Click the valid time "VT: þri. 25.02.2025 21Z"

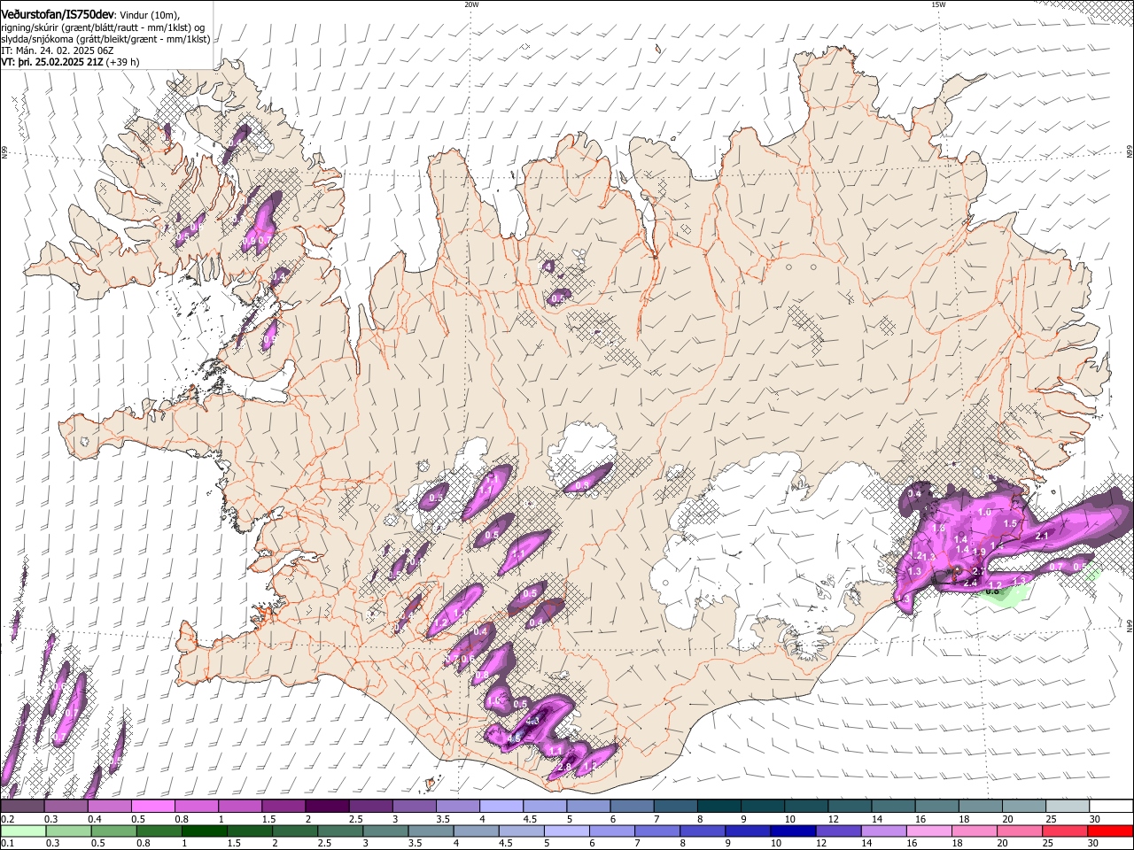pos(52,62)
